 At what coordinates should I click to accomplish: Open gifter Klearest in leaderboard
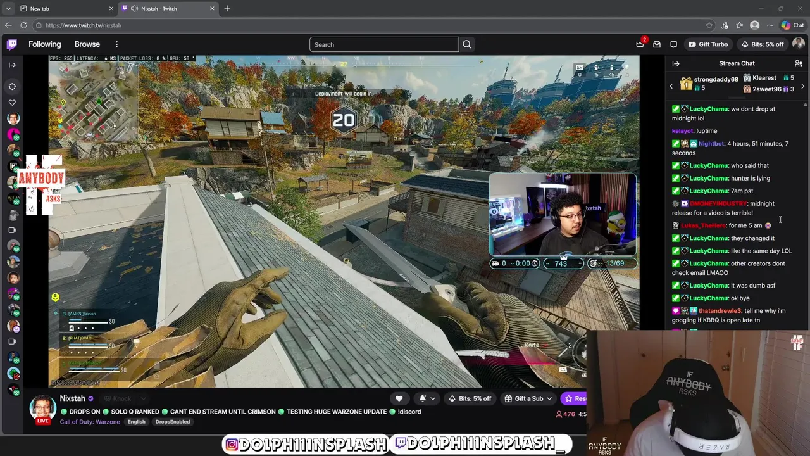[768, 78]
